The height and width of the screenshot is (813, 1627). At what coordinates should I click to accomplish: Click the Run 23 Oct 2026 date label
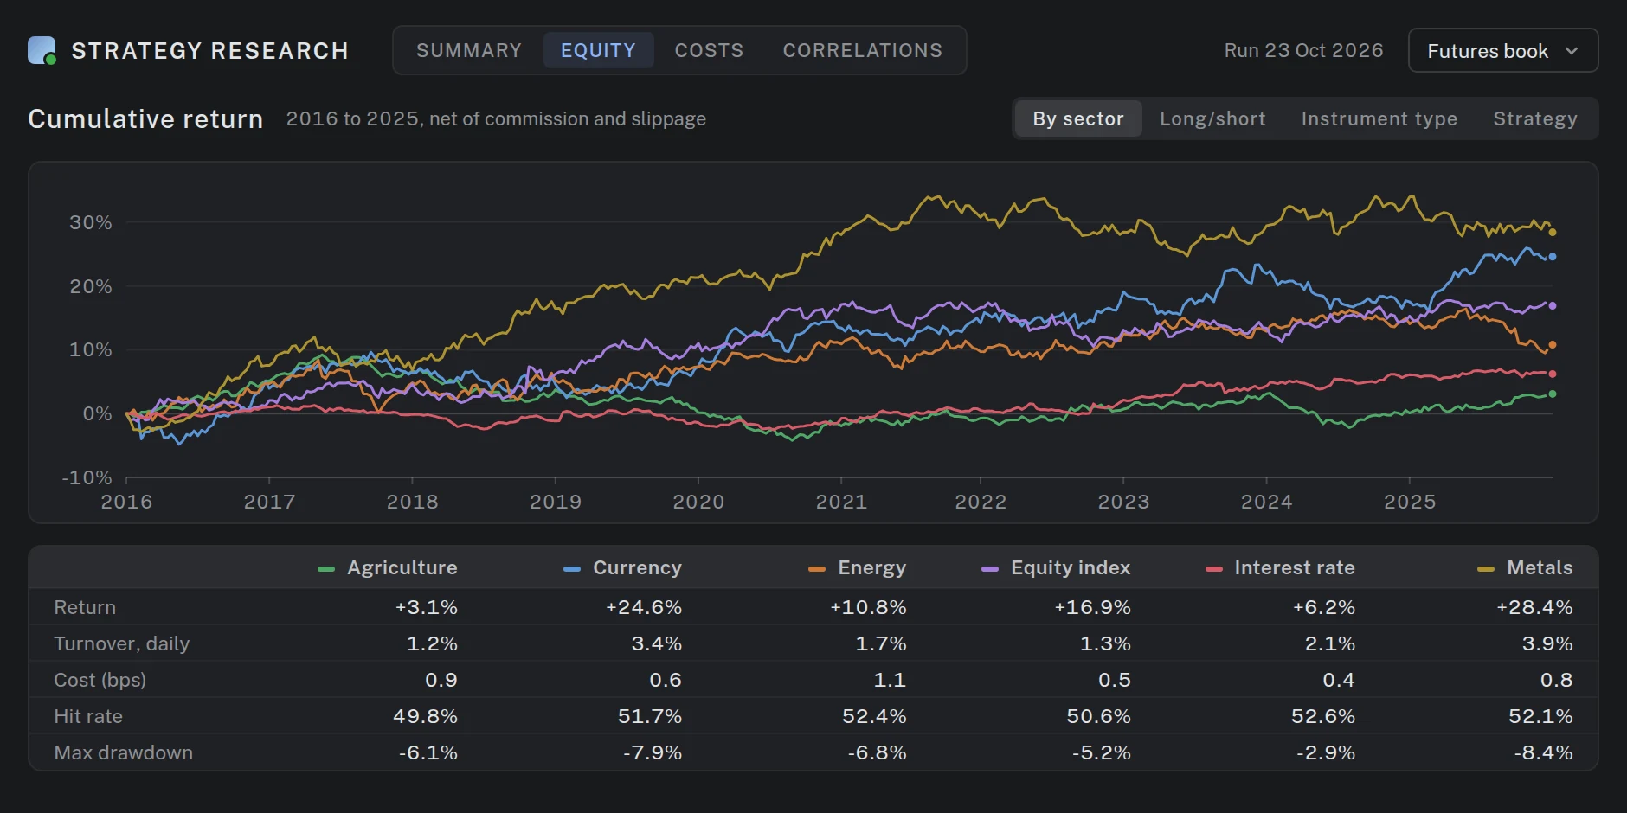tap(1303, 50)
